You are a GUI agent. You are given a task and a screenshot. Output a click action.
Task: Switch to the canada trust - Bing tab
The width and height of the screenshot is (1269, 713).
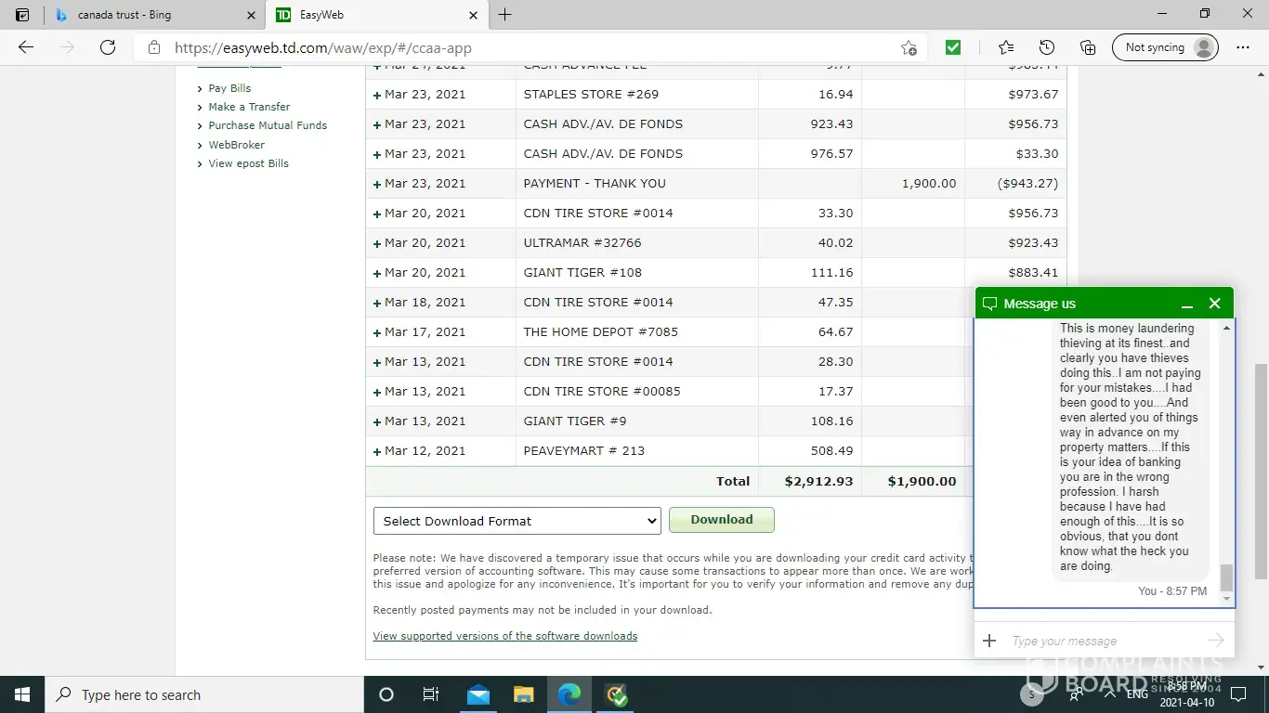click(152, 15)
